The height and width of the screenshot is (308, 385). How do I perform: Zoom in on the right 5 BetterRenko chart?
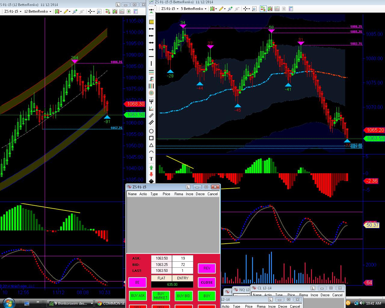(x=230, y=9)
